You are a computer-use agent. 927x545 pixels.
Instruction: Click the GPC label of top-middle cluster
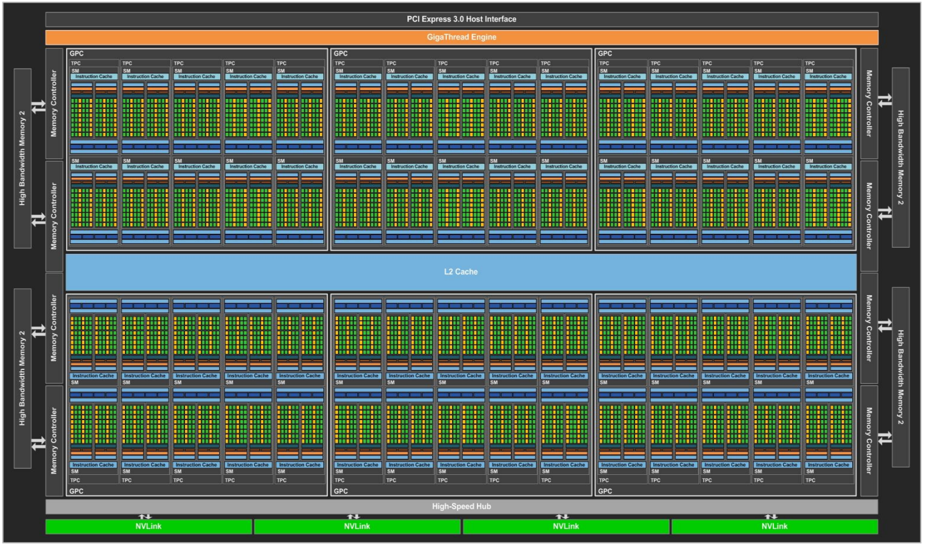click(x=340, y=53)
